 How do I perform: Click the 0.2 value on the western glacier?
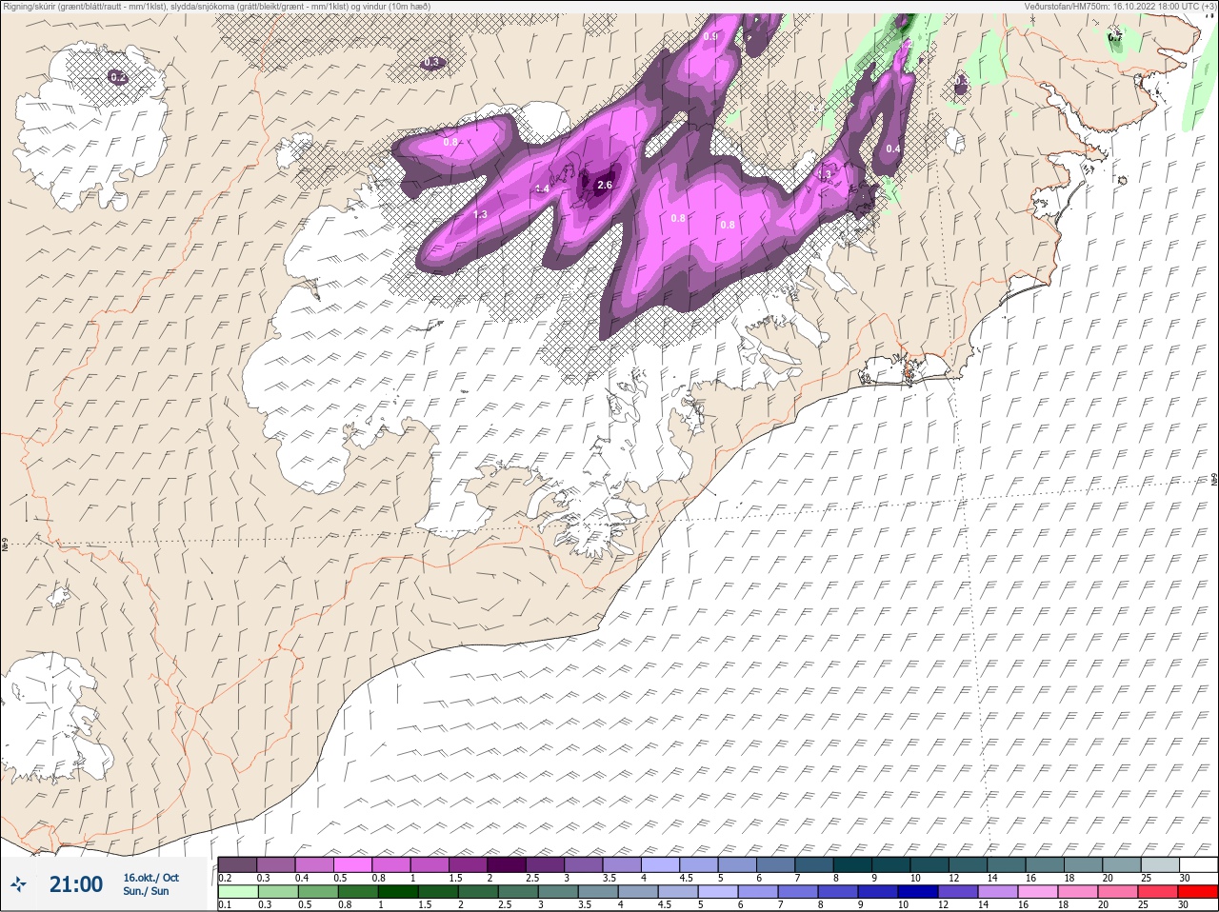pos(118,77)
